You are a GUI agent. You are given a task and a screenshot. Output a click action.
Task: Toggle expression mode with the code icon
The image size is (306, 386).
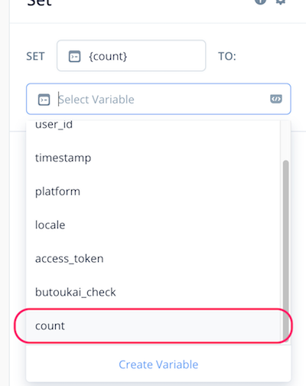[x=276, y=99]
